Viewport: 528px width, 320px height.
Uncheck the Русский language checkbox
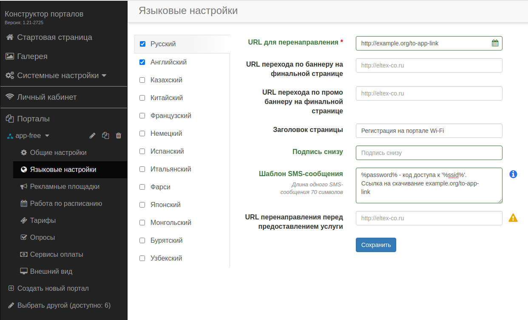[142, 44]
